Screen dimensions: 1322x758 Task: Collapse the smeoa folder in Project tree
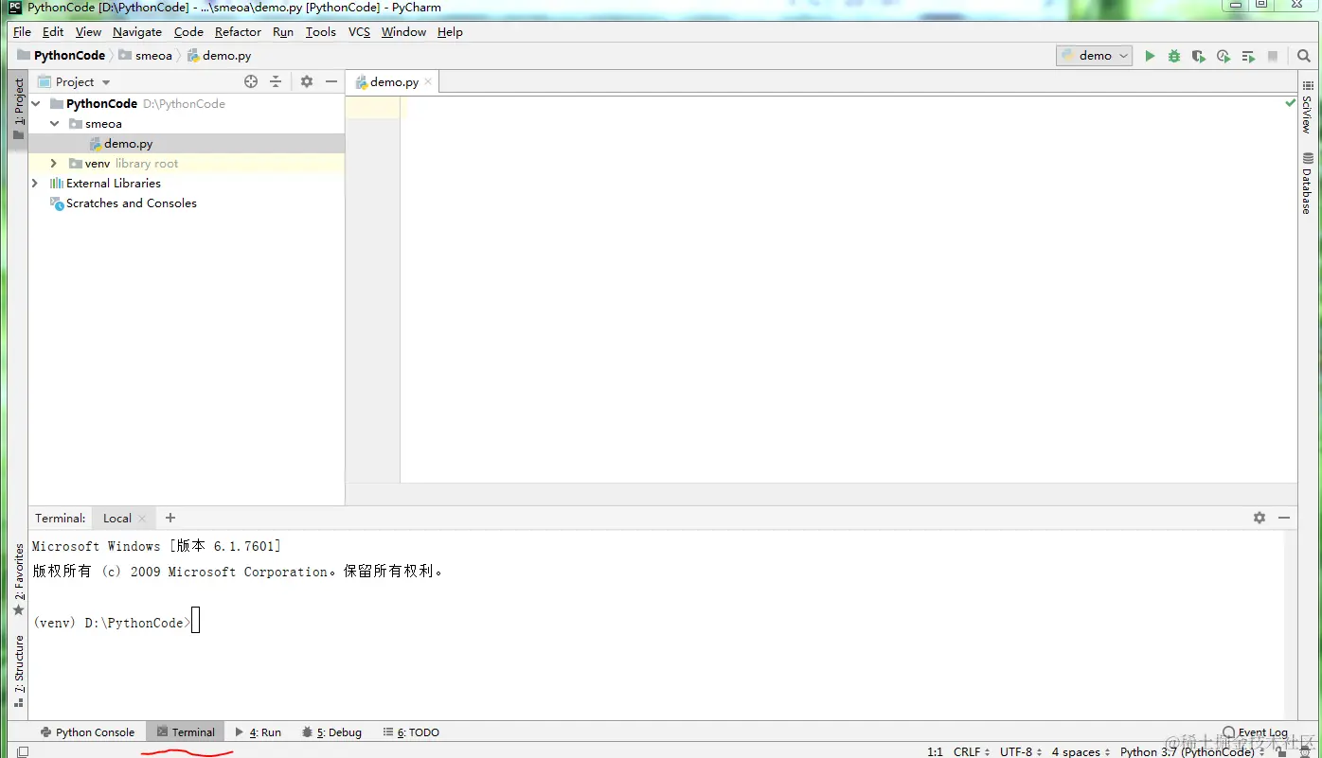click(53, 123)
